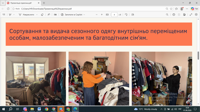Go back to previous page

[3, 9]
